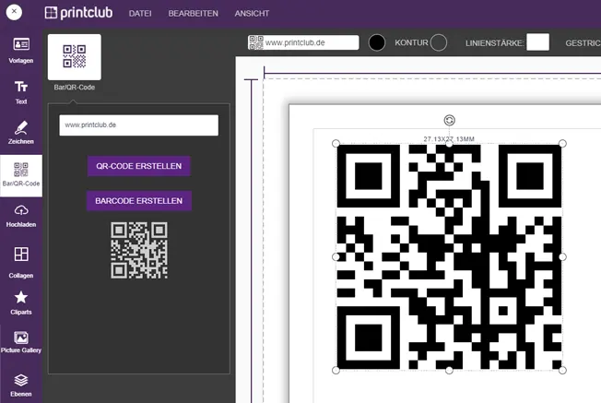Screen dimensions: 601x403
Task: Click the URL field in Bar/QR-Code panel
Action: tap(138, 124)
